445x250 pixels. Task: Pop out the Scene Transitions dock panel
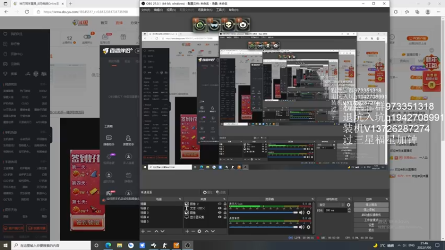click(x=349, y=199)
